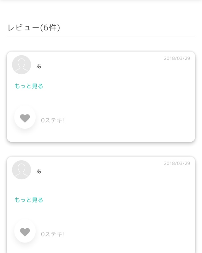Viewport: 202px width, 253px height.
Task: Toggle ステキ like on the second review card
Action: 25,232
